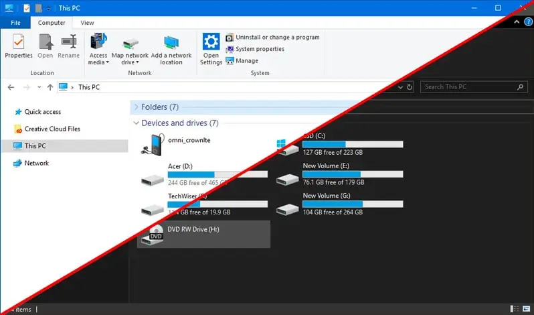Screen dimensions: 534x315
Task: Click the Up arrow navigation button
Action: [x=49, y=87]
